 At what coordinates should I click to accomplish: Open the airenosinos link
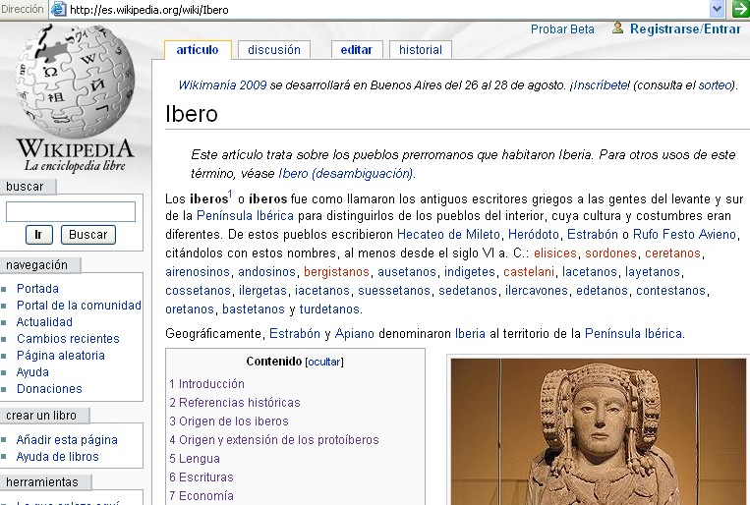coord(198,271)
